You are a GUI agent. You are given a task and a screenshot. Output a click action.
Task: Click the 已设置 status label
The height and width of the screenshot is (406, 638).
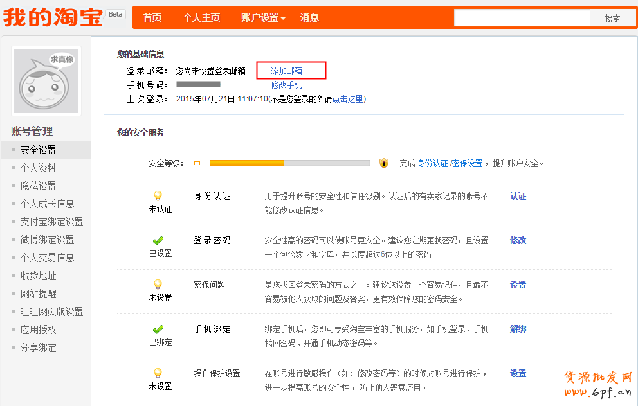(x=160, y=254)
